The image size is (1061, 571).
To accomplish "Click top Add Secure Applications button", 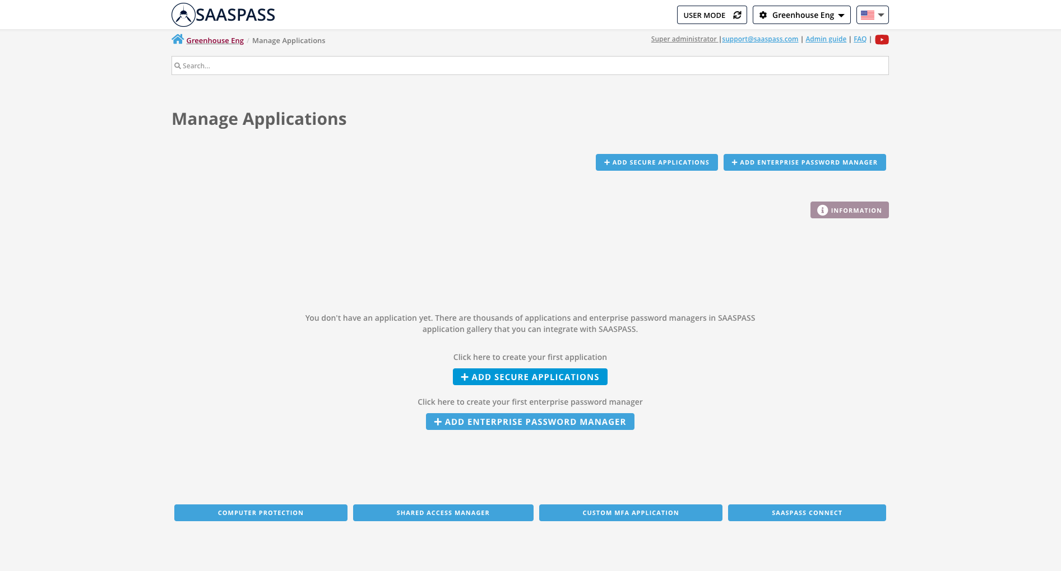I will tap(656, 162).
